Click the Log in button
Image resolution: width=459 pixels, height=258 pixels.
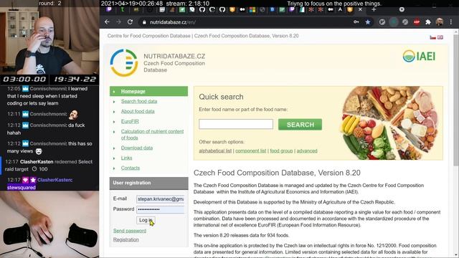(146, 220)
